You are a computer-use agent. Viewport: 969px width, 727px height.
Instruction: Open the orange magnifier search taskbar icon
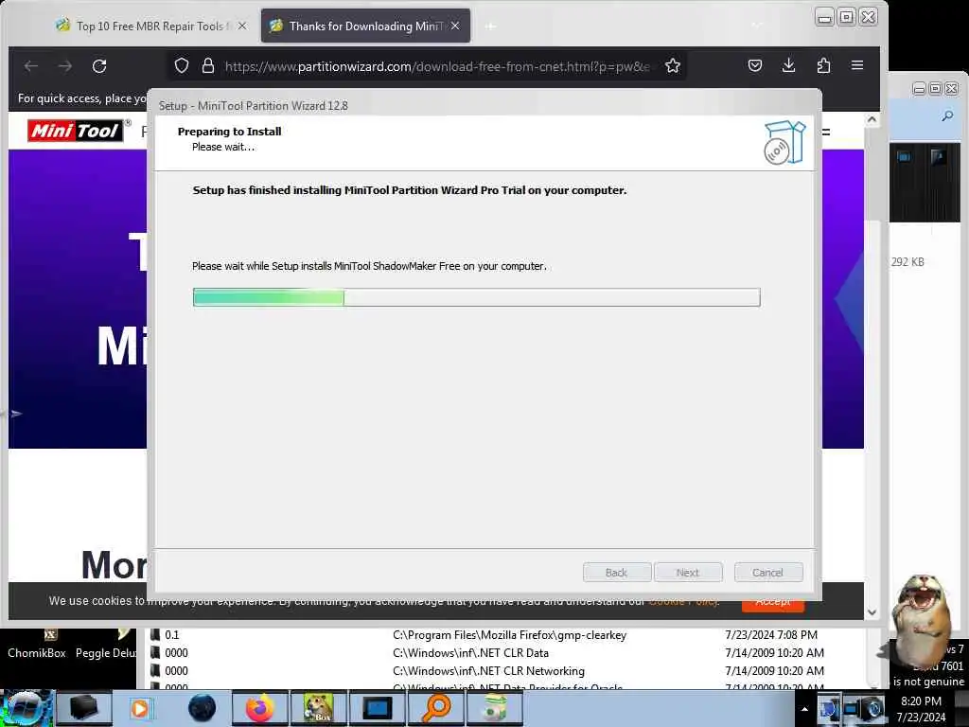436,708
